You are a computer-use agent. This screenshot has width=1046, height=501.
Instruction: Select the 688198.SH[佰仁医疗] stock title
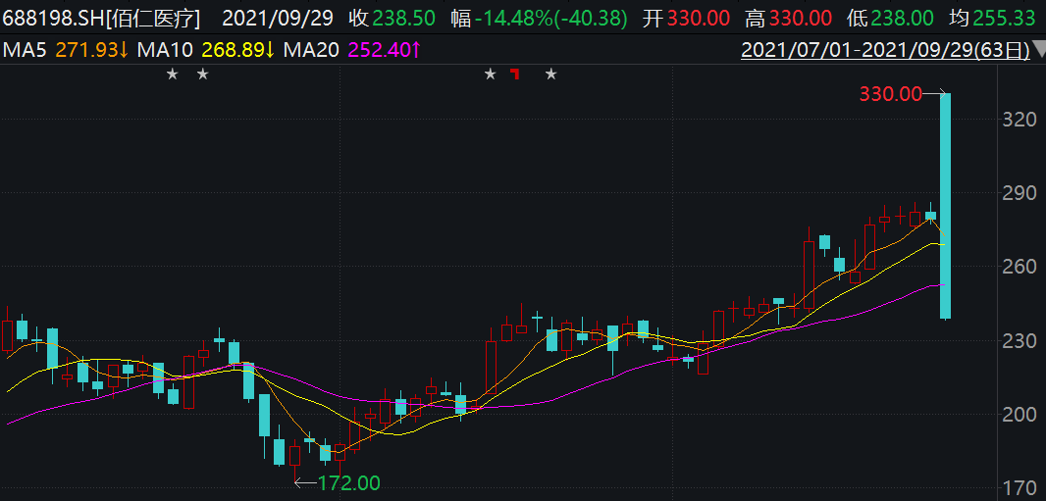point(102,19)
